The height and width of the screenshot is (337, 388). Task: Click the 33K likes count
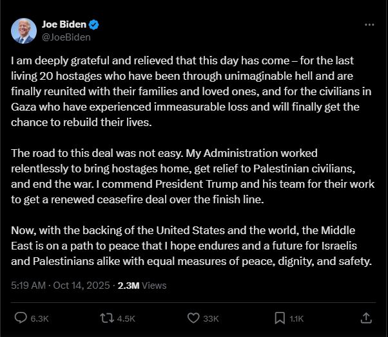(x=211, y=318)
